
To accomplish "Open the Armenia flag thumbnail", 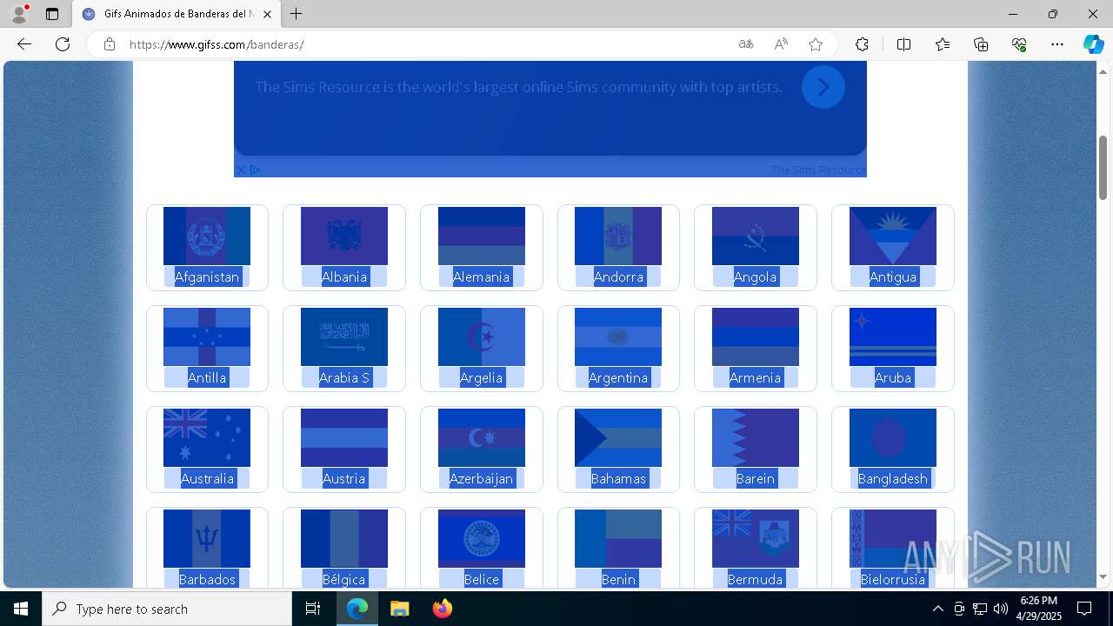I will (756, 336).
